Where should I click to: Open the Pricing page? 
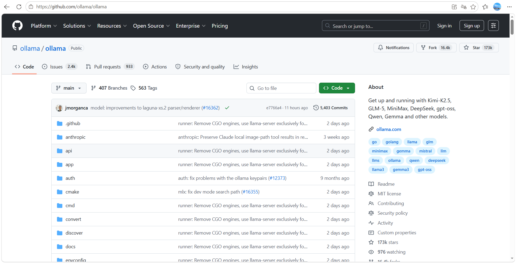220,26
